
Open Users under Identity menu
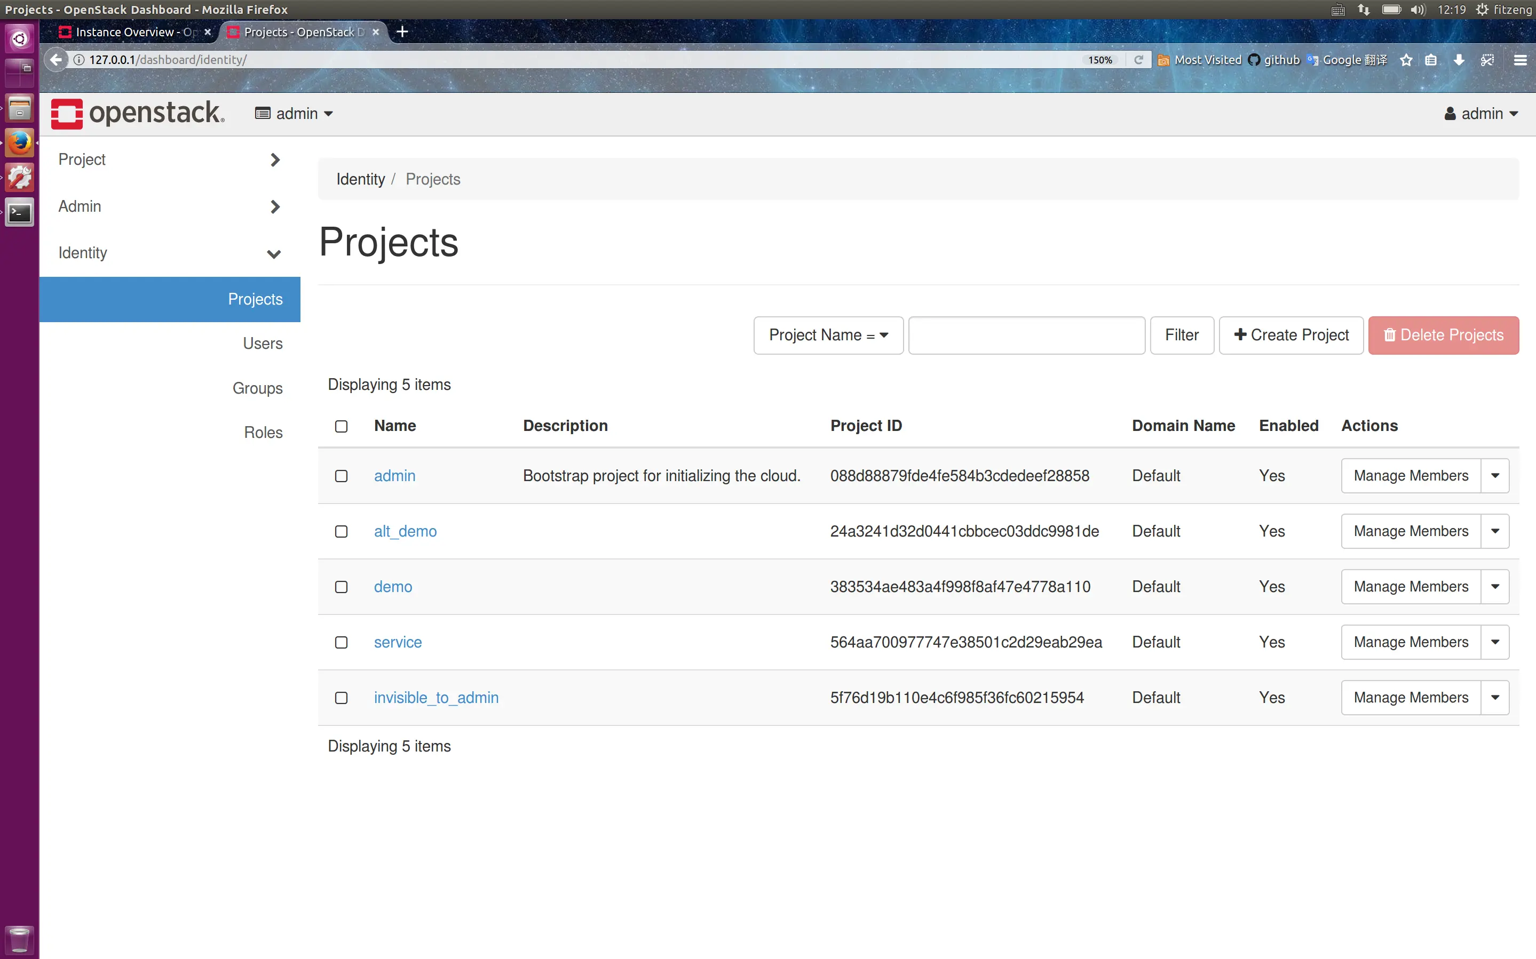click(263, 343)
